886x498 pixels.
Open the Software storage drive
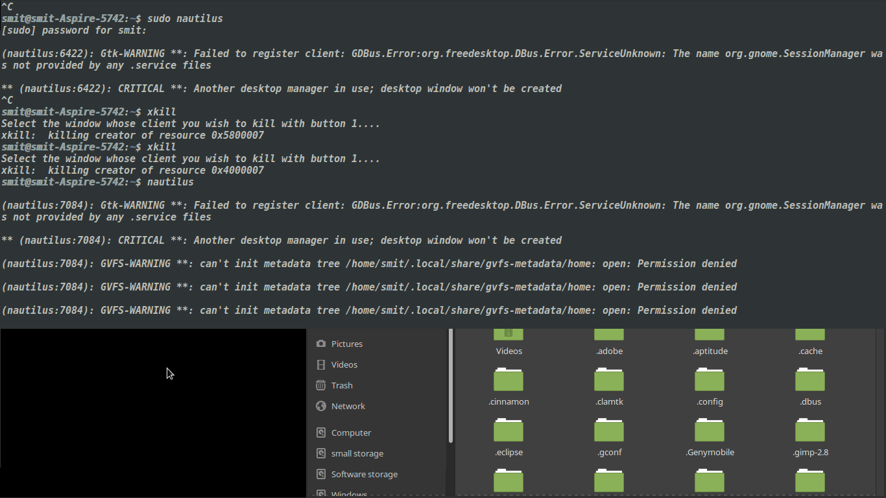tap(364, 474)
